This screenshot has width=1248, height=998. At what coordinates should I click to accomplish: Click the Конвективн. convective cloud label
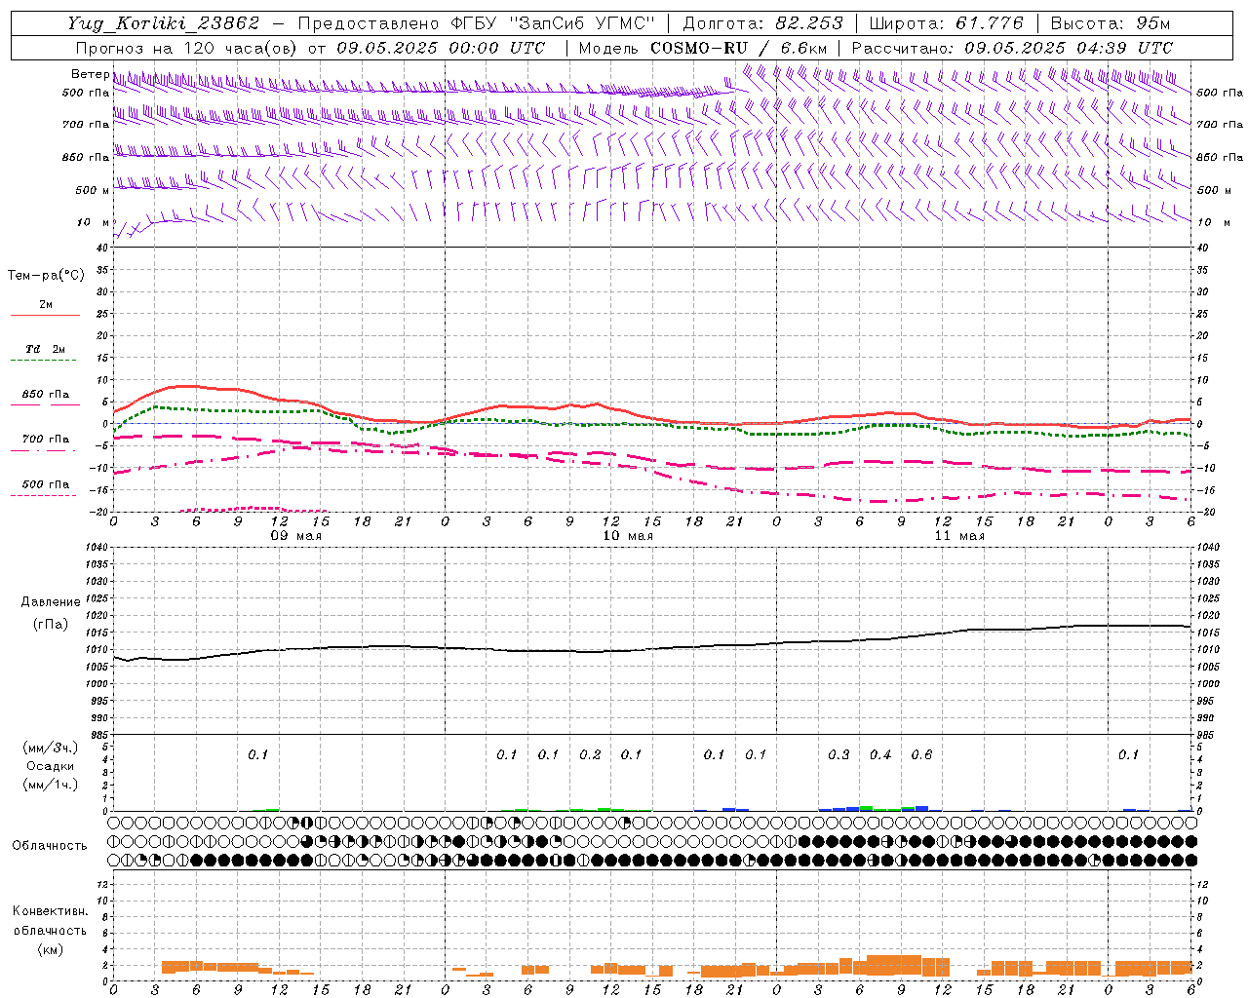click(50, 911)
